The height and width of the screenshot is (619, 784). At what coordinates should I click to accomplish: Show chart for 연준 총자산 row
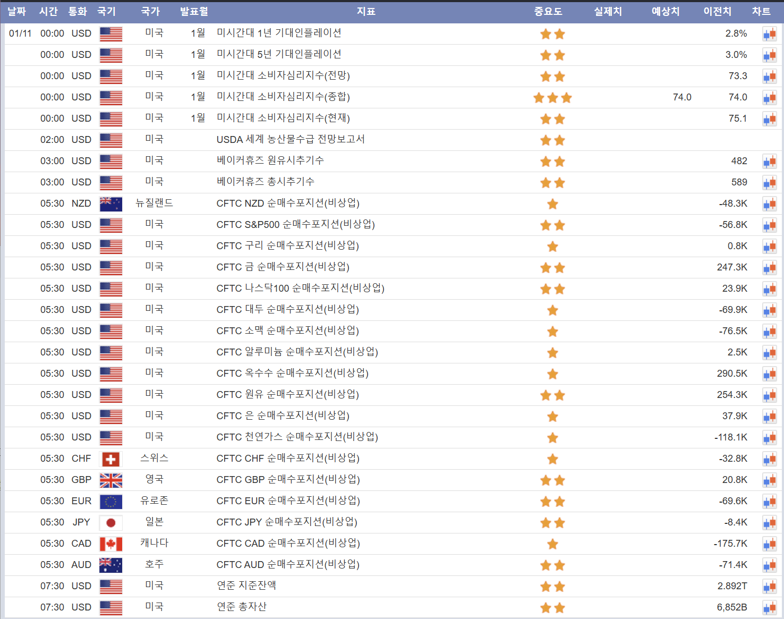click(769, 608)
